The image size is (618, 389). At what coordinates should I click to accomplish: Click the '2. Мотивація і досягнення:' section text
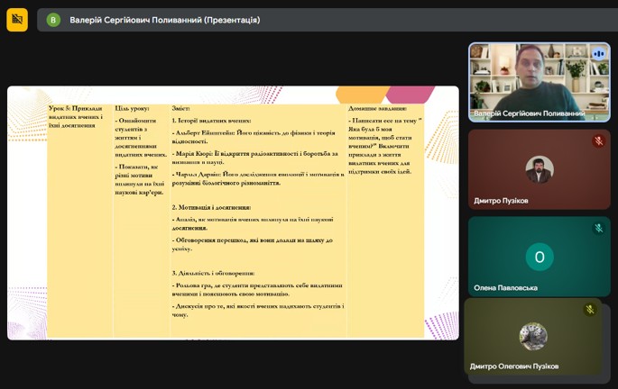[211, 207]
